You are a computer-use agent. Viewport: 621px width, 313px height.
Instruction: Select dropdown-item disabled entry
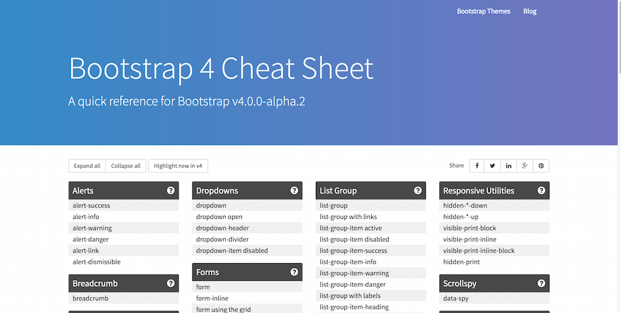[247, 251]
